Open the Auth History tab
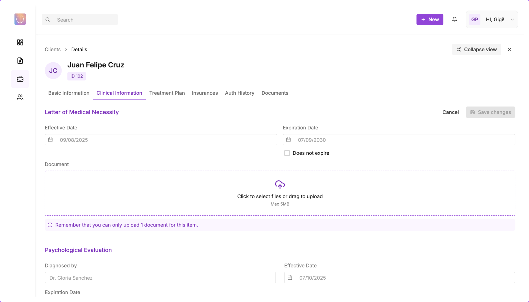 (x=239, y=93)
